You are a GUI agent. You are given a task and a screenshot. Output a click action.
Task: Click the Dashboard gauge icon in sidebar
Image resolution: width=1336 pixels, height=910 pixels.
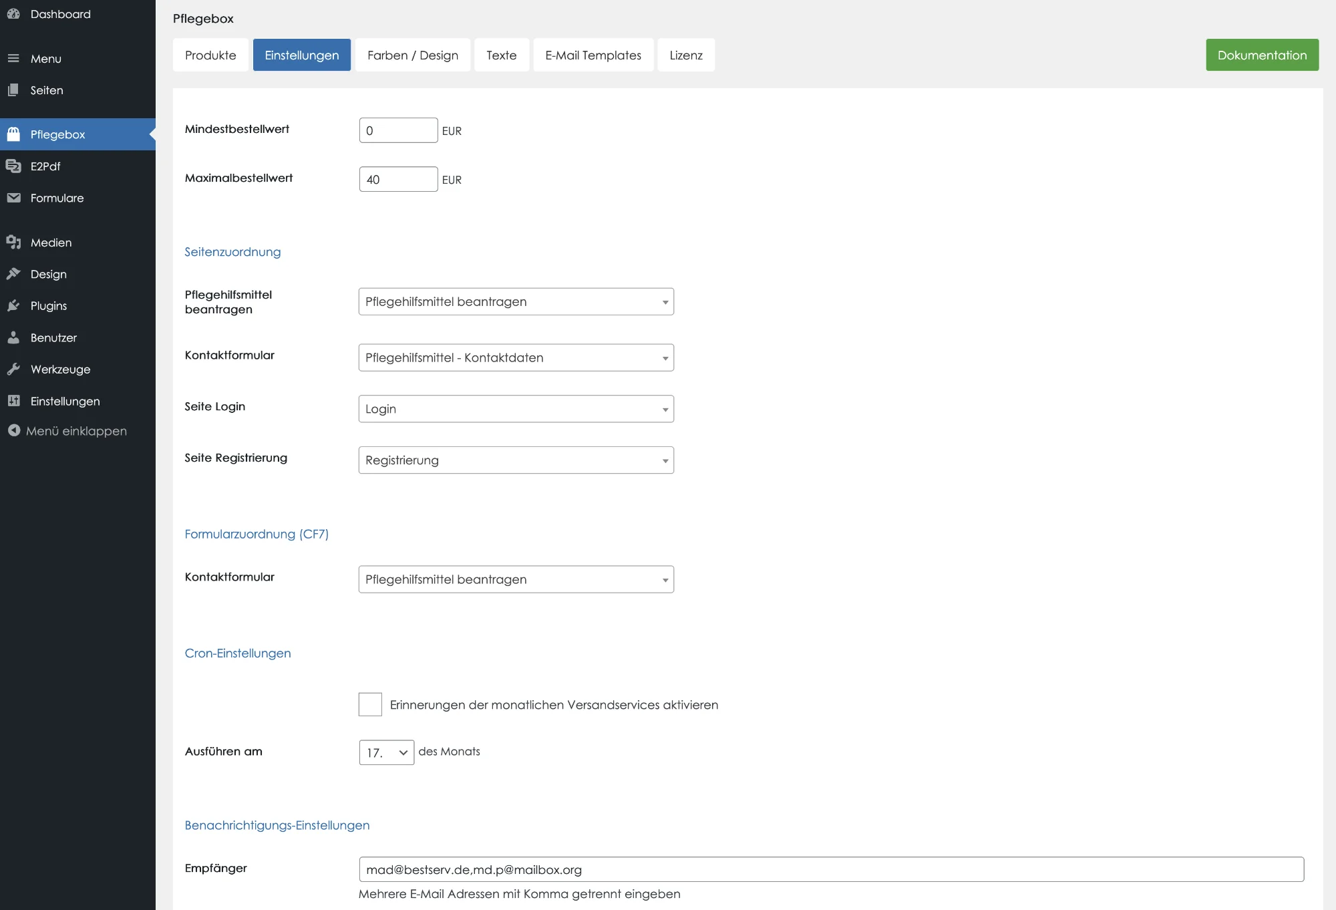tap(13, 13)
